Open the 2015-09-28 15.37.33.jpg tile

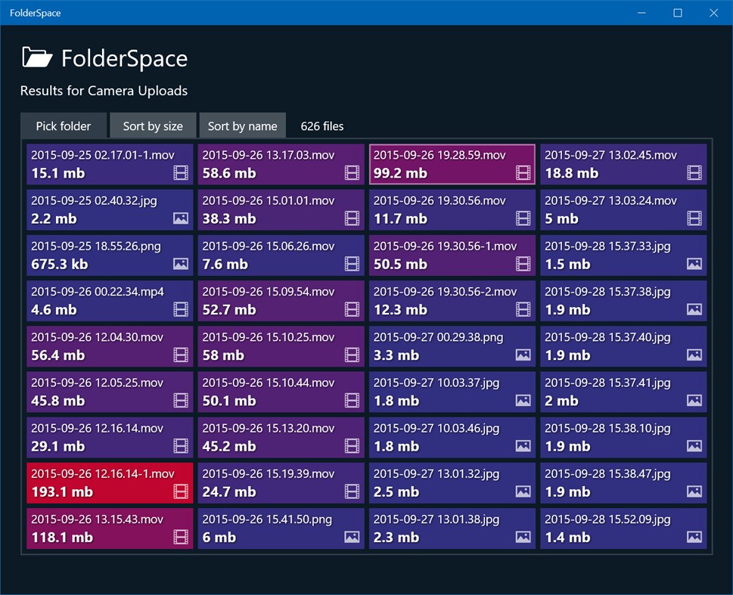pos(623,255)
